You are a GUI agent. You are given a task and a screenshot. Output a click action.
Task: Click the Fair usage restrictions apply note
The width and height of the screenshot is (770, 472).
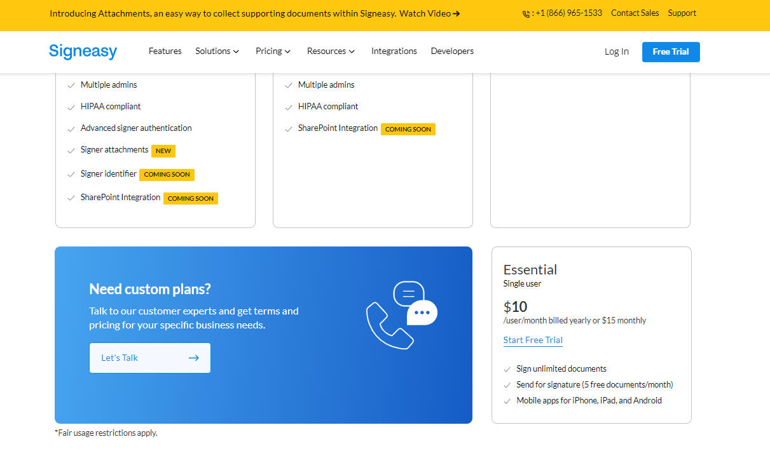(x=106, y=433)
